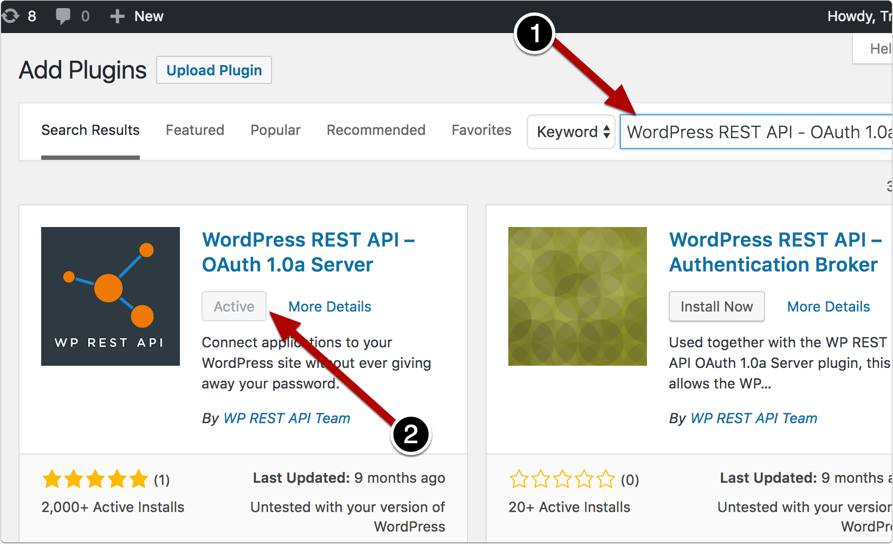
Task: Open More Details for OAuth 1.0a Server
Action: pos(330,307)
